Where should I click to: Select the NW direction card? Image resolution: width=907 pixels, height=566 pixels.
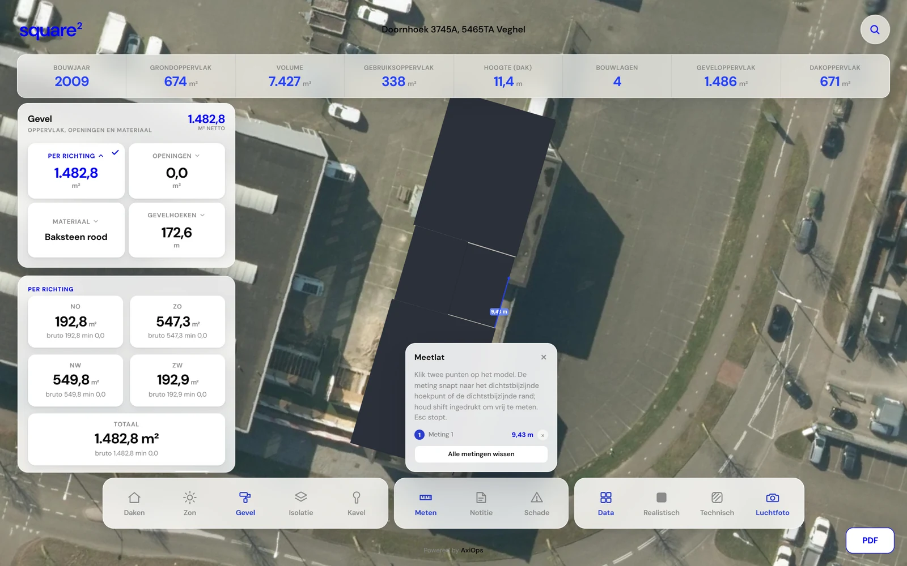click(x=75, y=380)
